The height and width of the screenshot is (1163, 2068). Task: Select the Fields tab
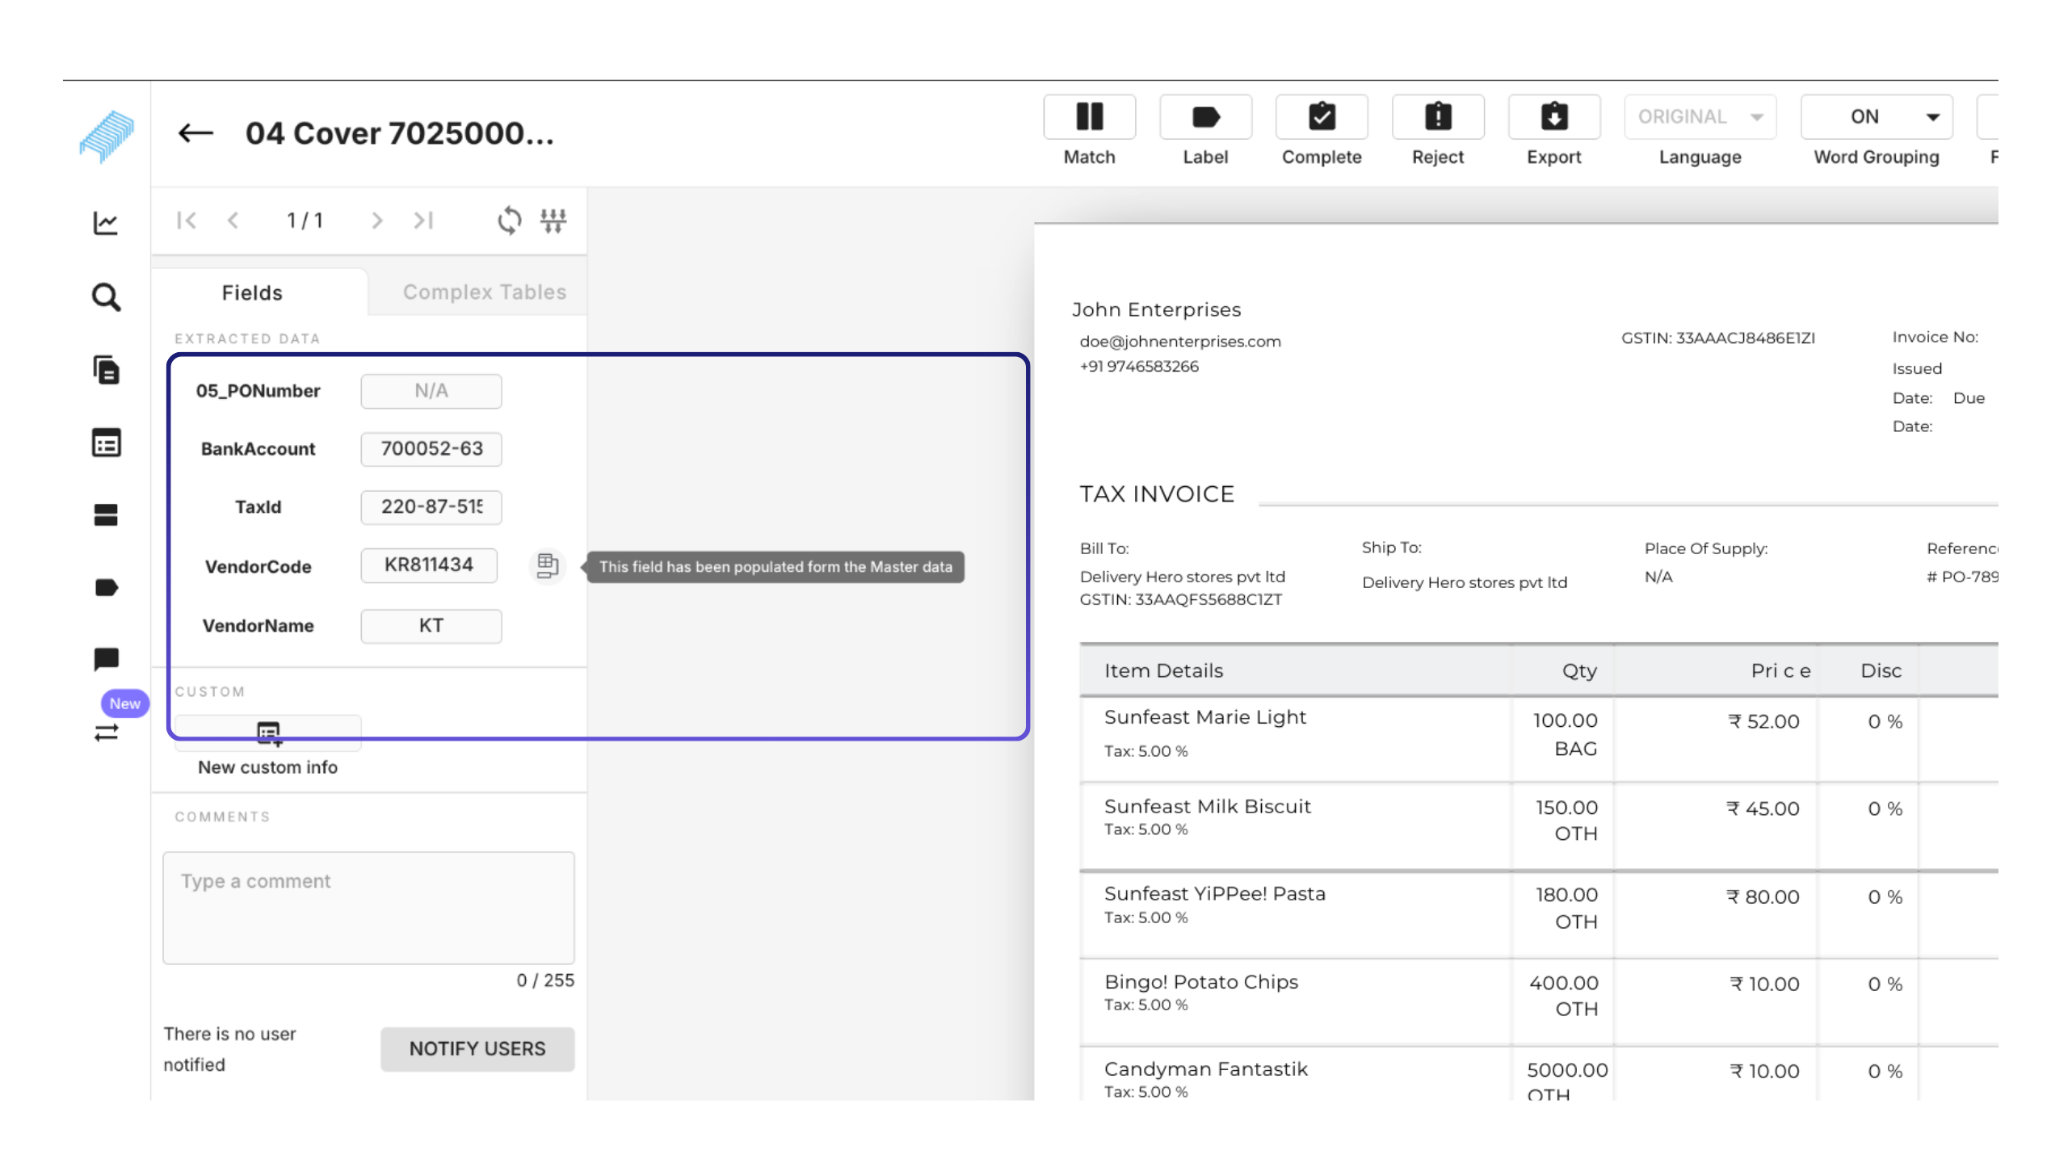tap(252, 292)
